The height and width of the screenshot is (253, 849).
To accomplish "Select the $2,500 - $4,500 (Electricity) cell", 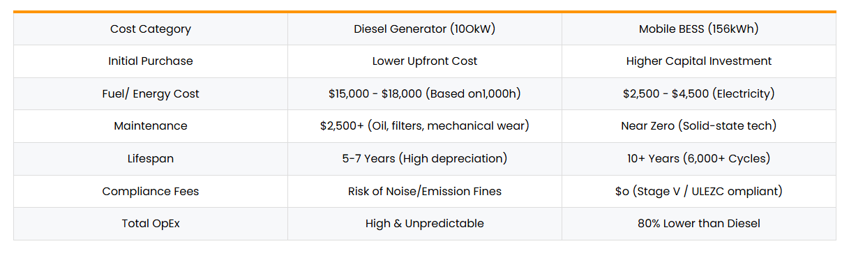I will (699, 94).
